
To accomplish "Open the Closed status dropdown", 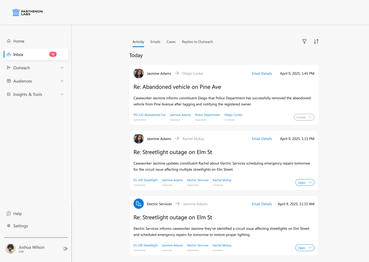I will [x=304, y=117].
